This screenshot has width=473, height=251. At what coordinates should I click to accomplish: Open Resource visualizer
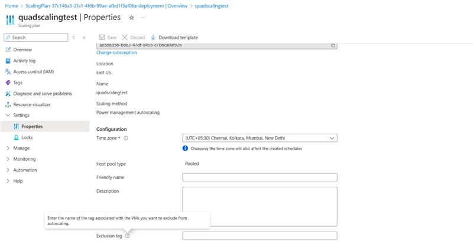pos(32,104)
